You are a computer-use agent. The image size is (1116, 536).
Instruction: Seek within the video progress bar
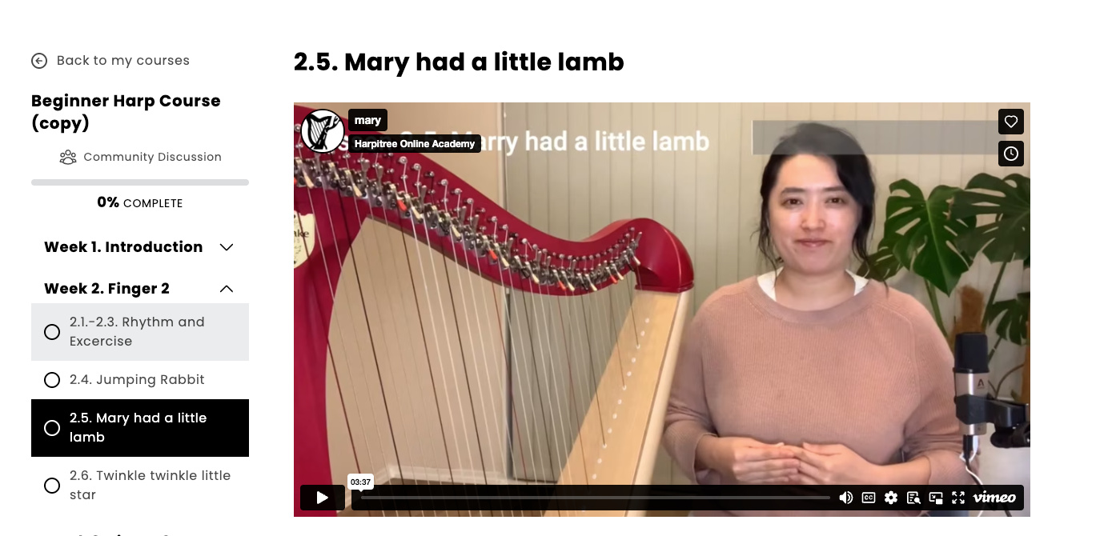pos(596,498)
